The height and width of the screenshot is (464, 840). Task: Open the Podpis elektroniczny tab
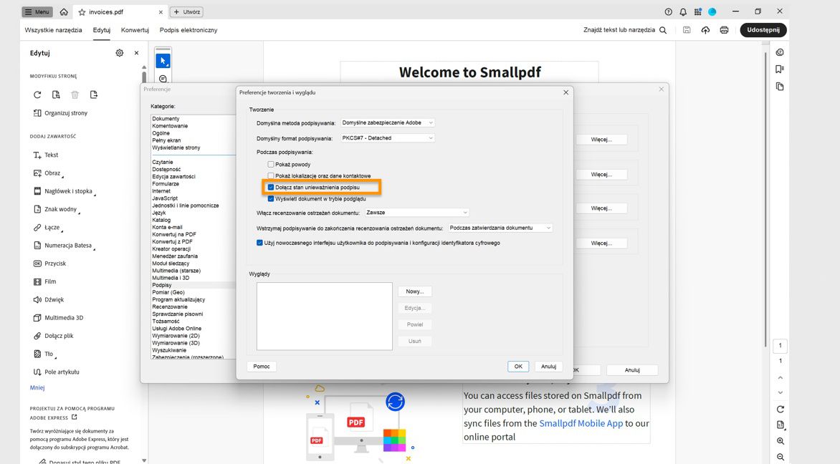click(188, 31)
